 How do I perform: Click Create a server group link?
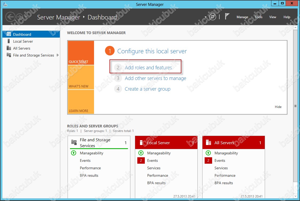[147, 89]
